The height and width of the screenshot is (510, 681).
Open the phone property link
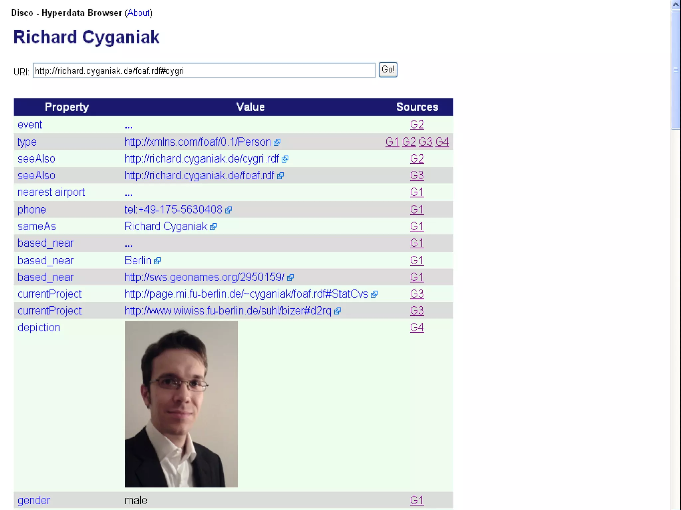click(x=32, y=210)
